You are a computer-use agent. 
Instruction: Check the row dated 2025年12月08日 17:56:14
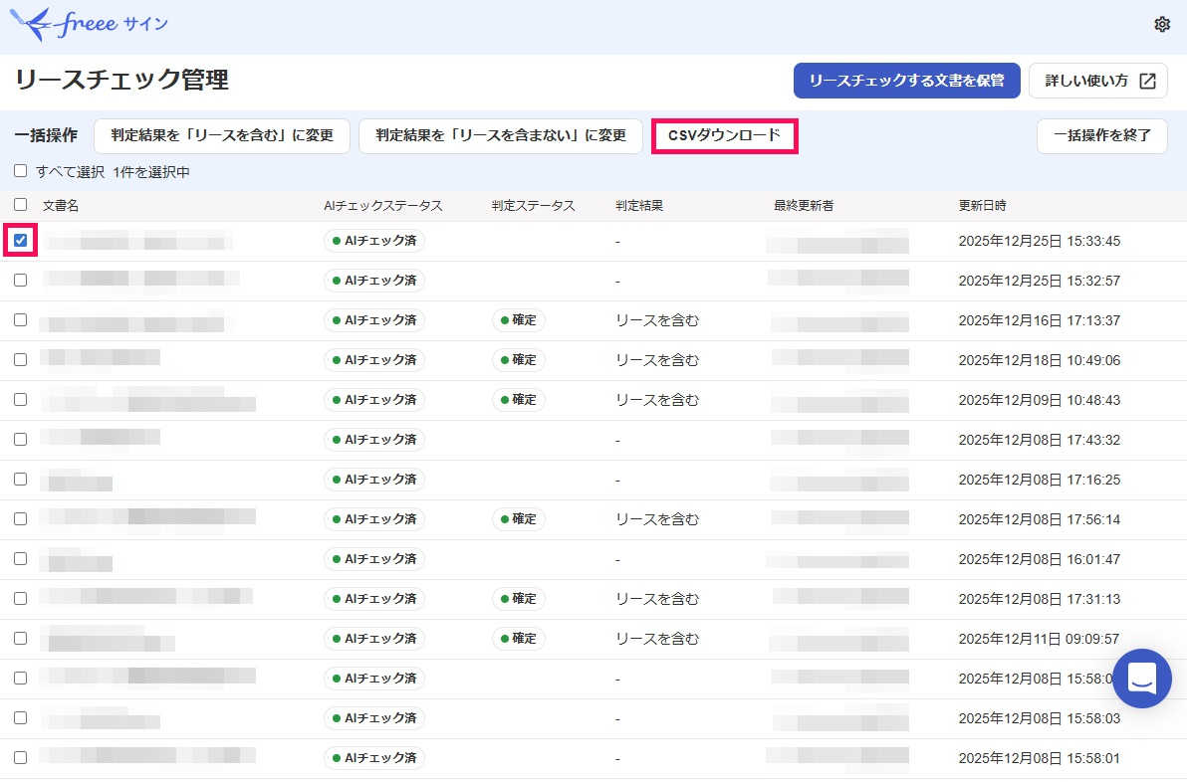click(21, 518)
